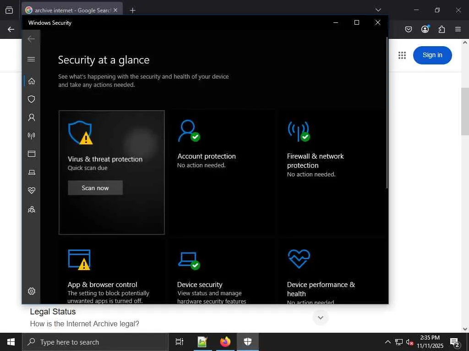Open Firewall & network protection sidebar icon

coord(32,136)
